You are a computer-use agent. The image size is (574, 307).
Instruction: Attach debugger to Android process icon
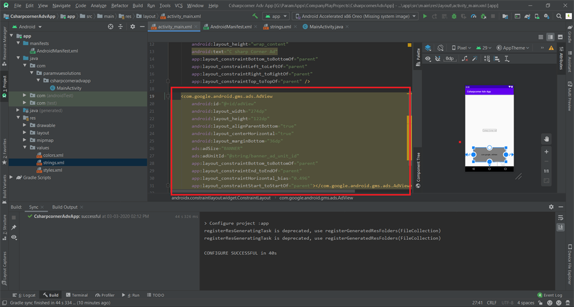click(x=483, y=16)
